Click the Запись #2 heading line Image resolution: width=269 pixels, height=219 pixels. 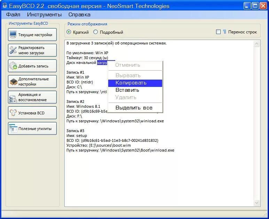point(75,102)
